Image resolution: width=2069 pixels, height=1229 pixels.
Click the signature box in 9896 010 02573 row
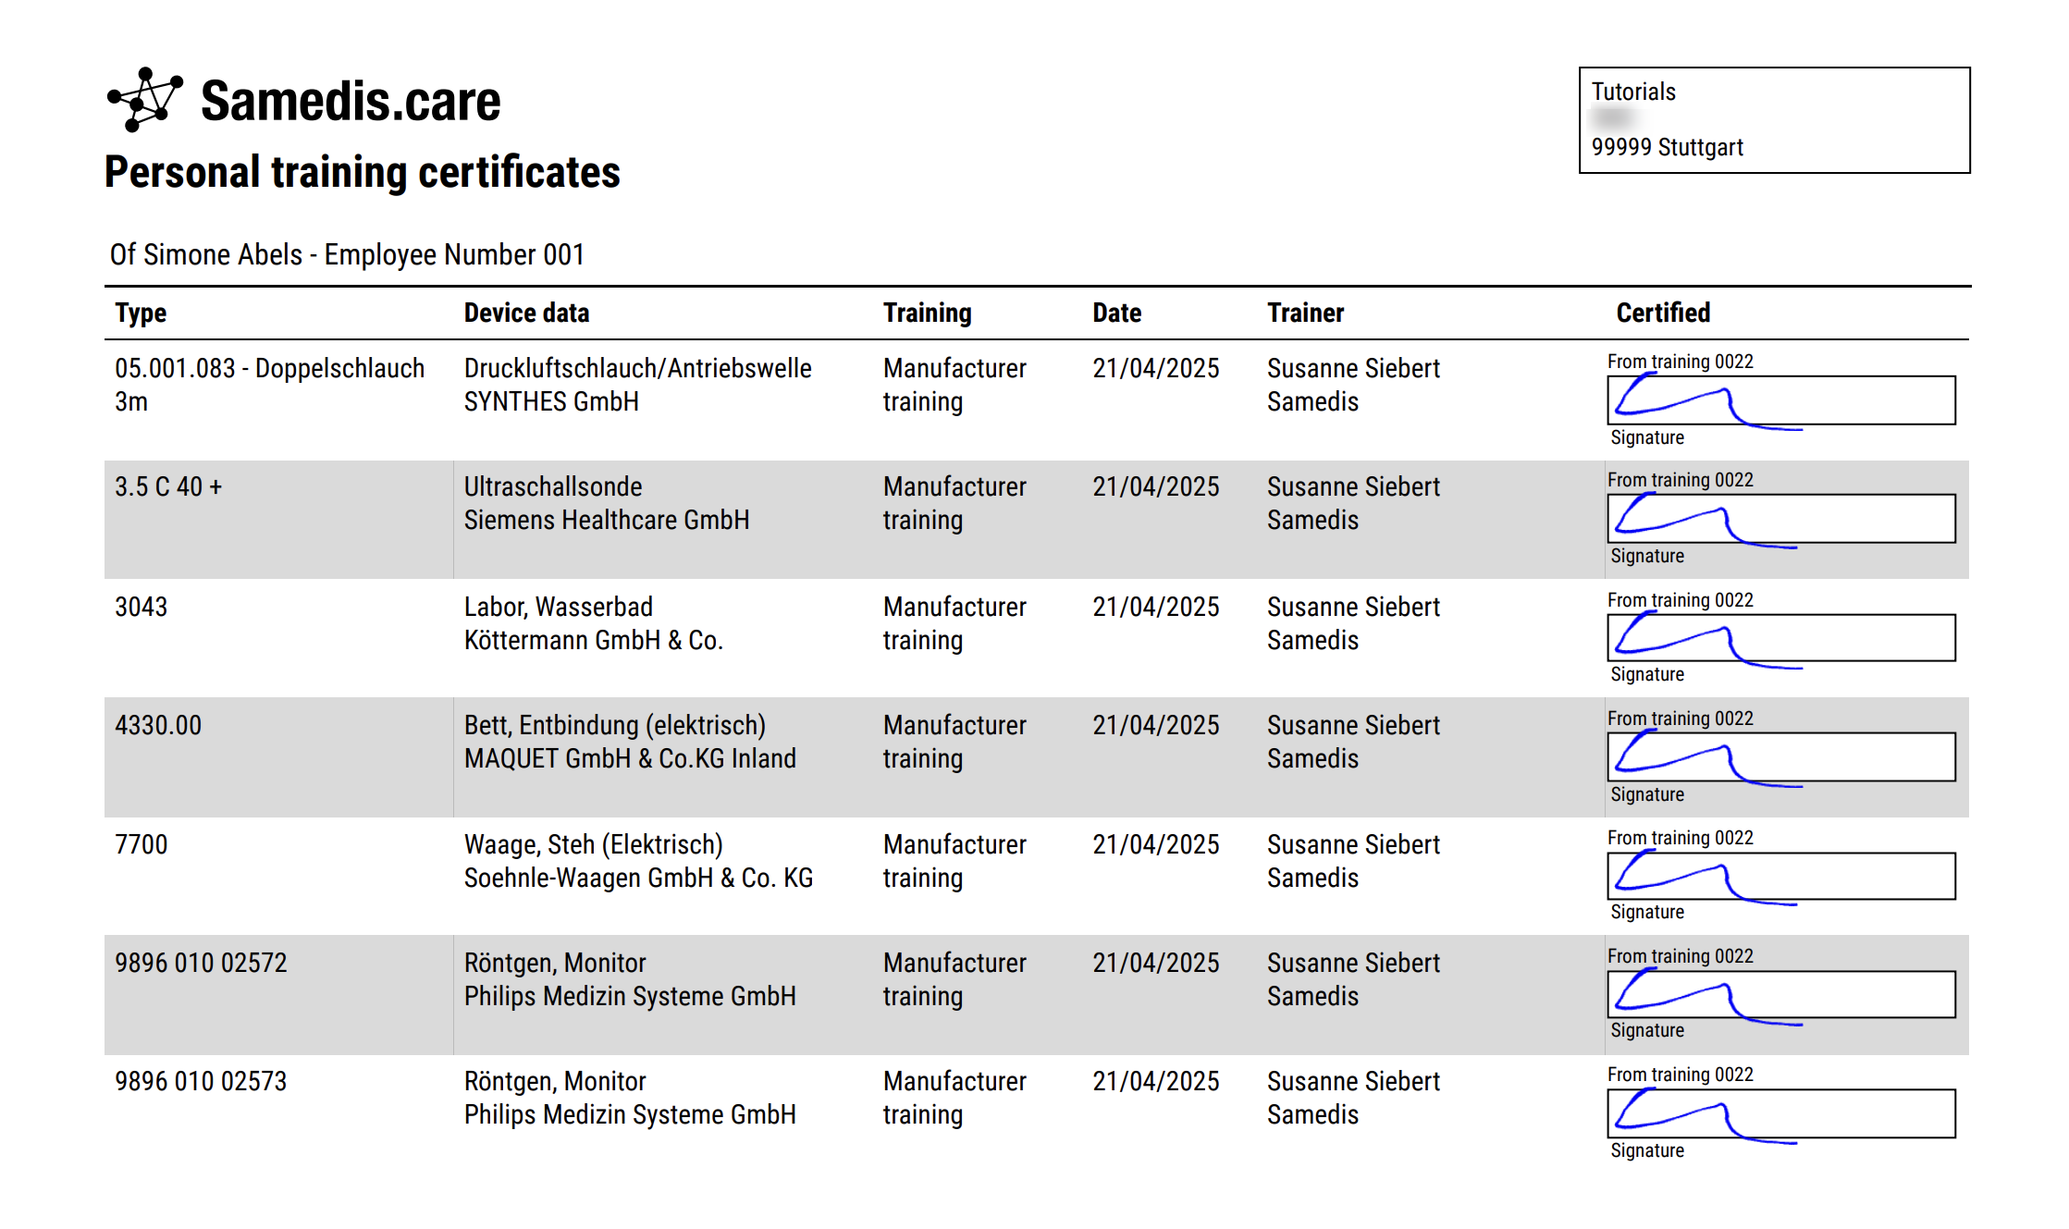[x=1780, y=1113]
